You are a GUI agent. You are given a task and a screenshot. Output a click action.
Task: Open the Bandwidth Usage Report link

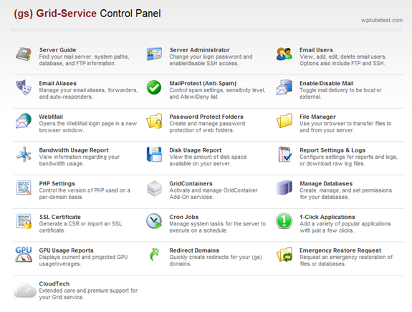click(x=74, y=150)
